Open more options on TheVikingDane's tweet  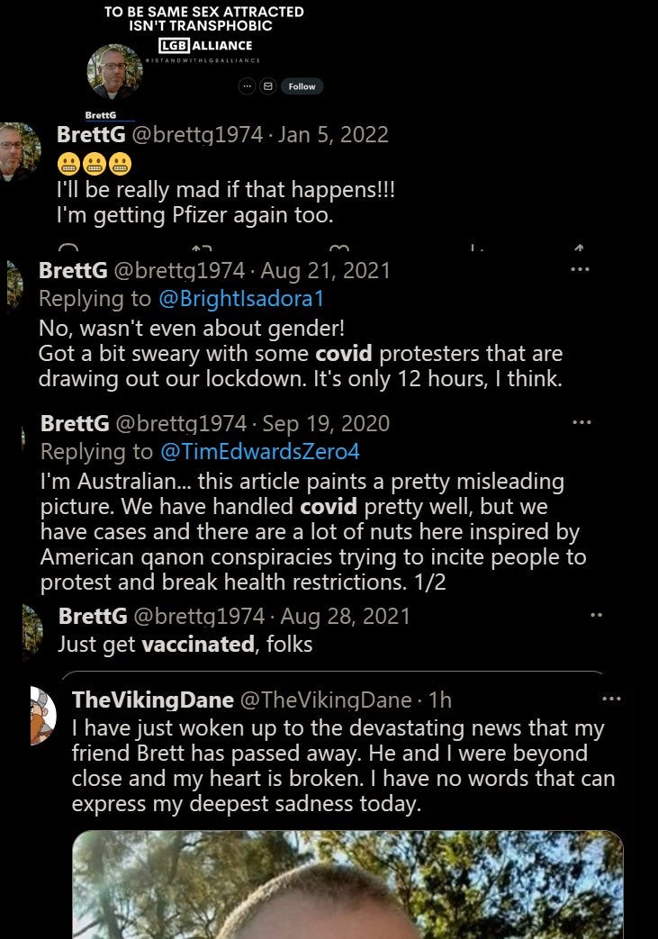point(611,699)
